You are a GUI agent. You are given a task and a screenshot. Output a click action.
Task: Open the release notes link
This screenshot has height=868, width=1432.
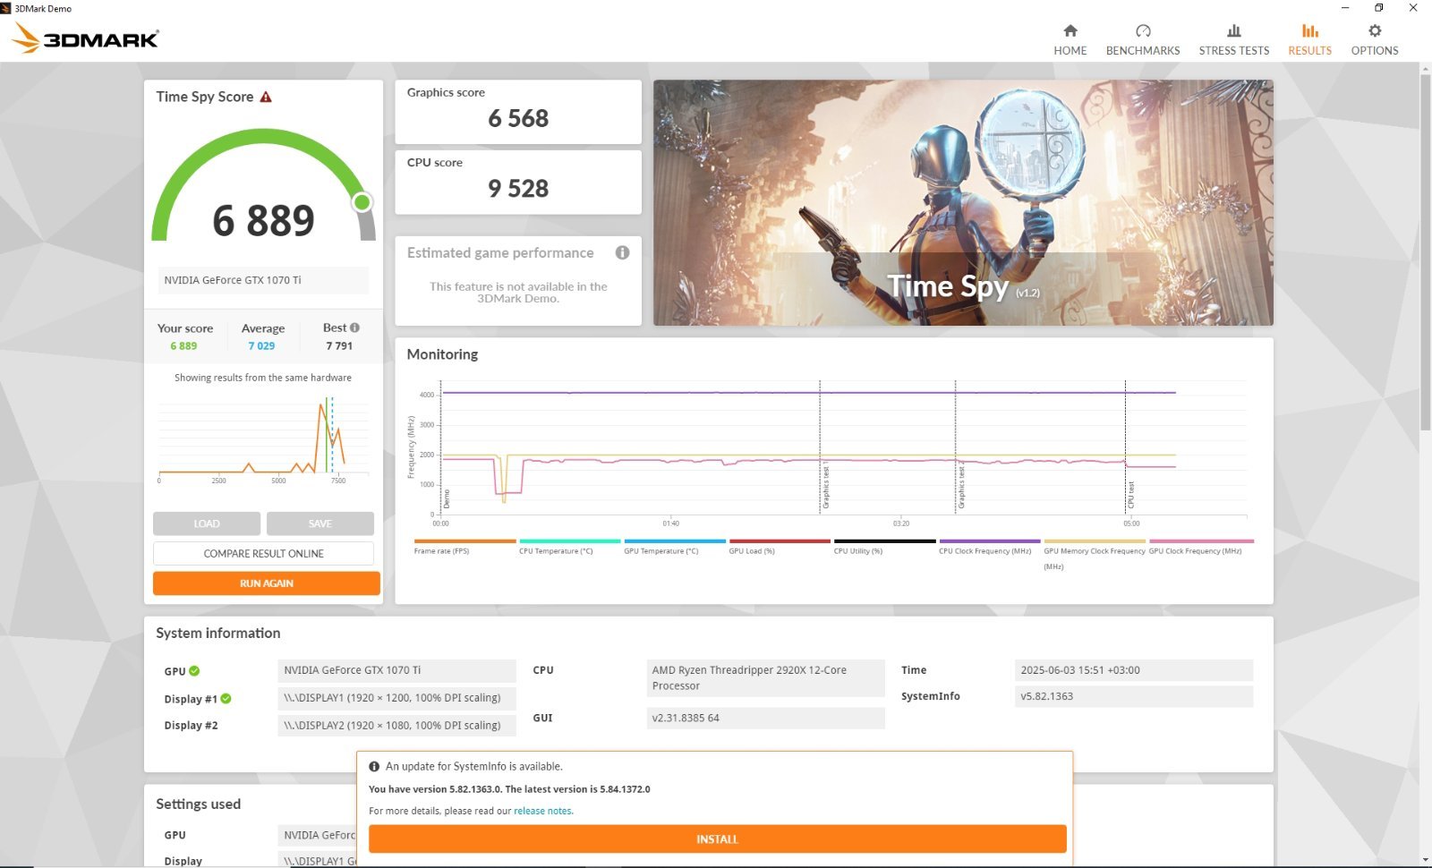[x=543, y=811]
